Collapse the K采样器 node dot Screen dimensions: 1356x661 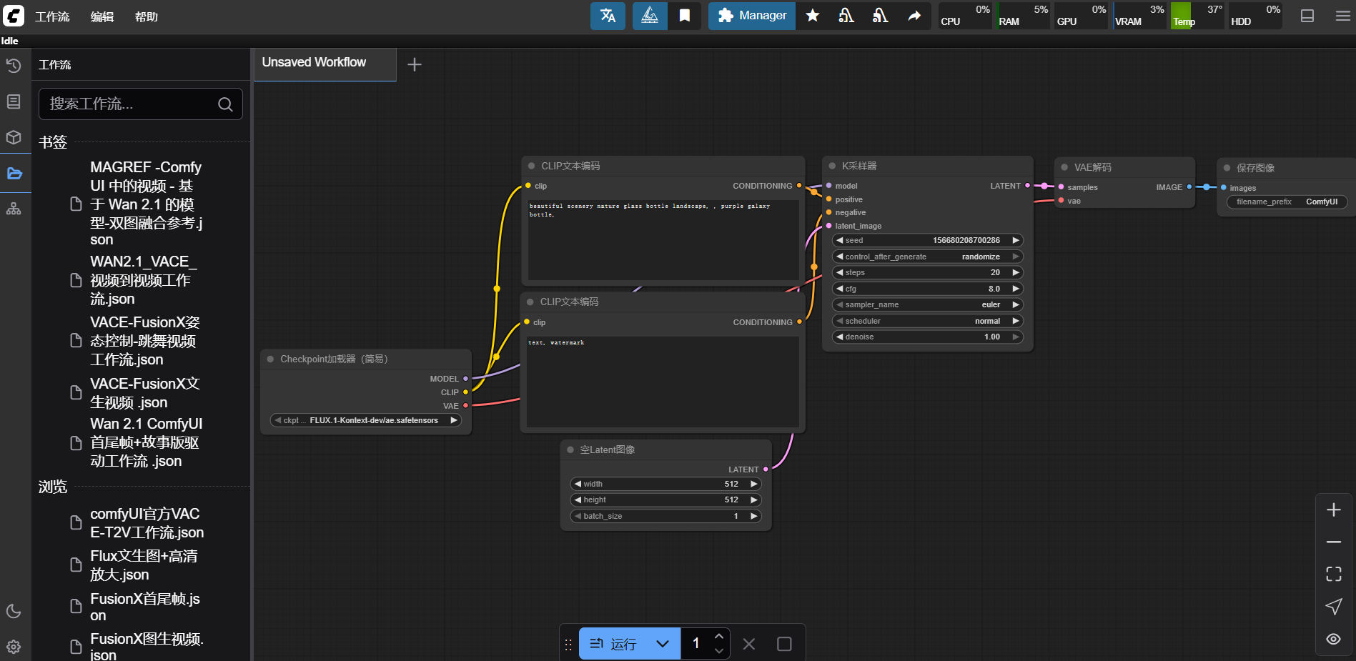[x=832, y=166]
